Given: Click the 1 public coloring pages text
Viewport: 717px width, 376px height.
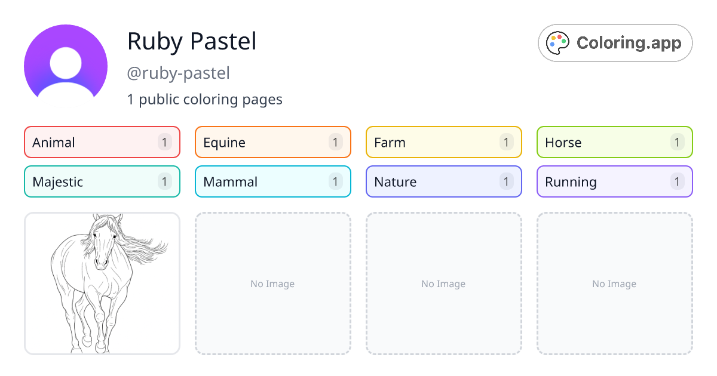Looking at the screenshot, I should (x=205, y=99).
